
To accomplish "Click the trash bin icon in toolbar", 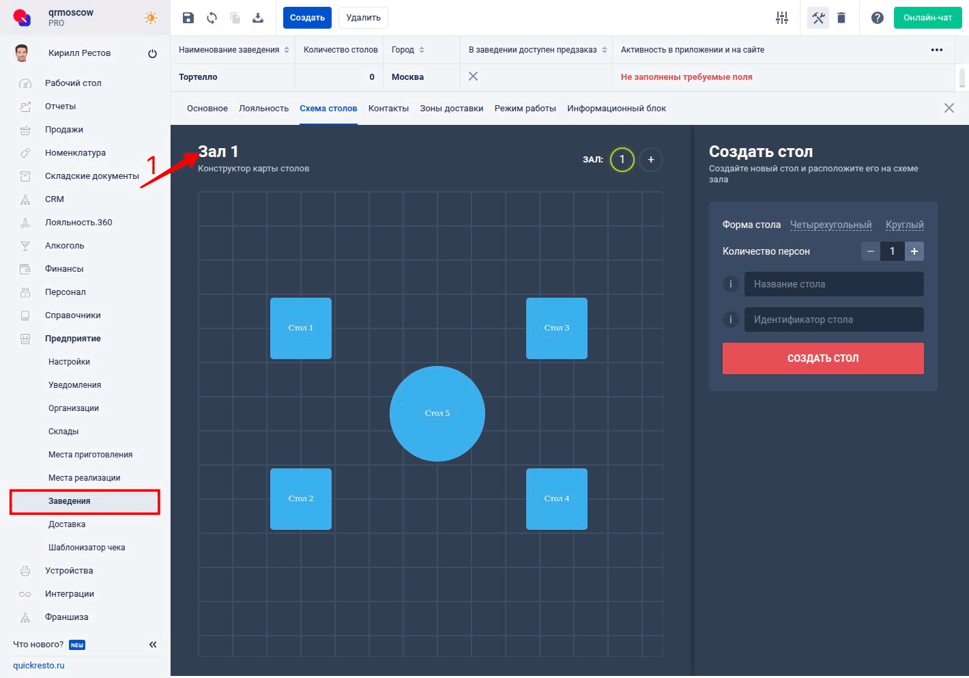I will (841, 18).
